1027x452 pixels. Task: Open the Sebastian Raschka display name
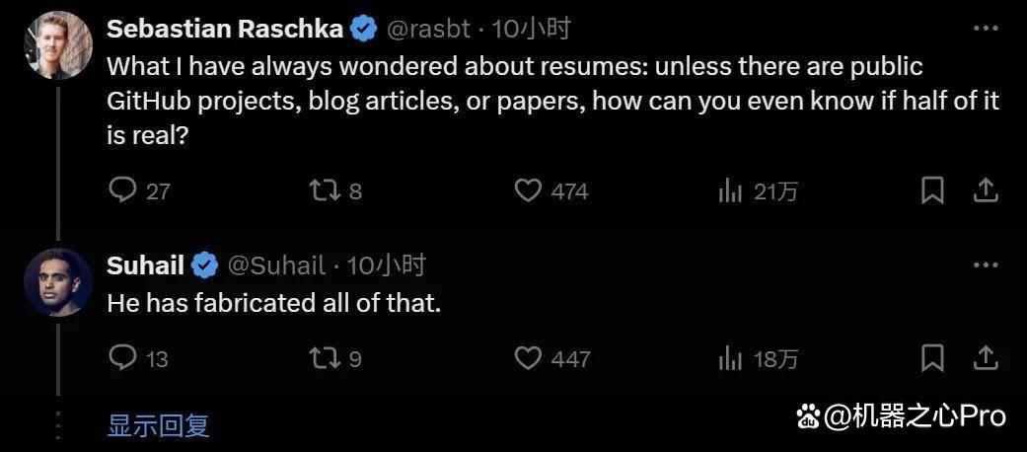pos(225,29)
